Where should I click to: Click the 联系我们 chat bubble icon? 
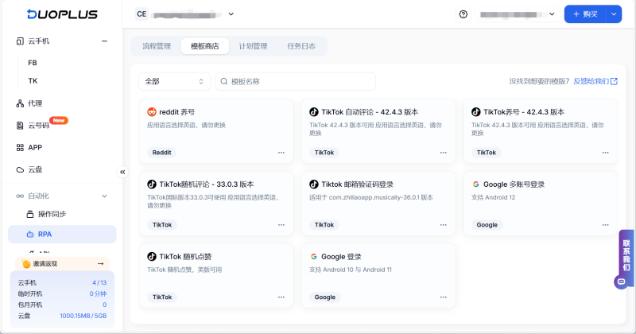click(x=621, y=282)
